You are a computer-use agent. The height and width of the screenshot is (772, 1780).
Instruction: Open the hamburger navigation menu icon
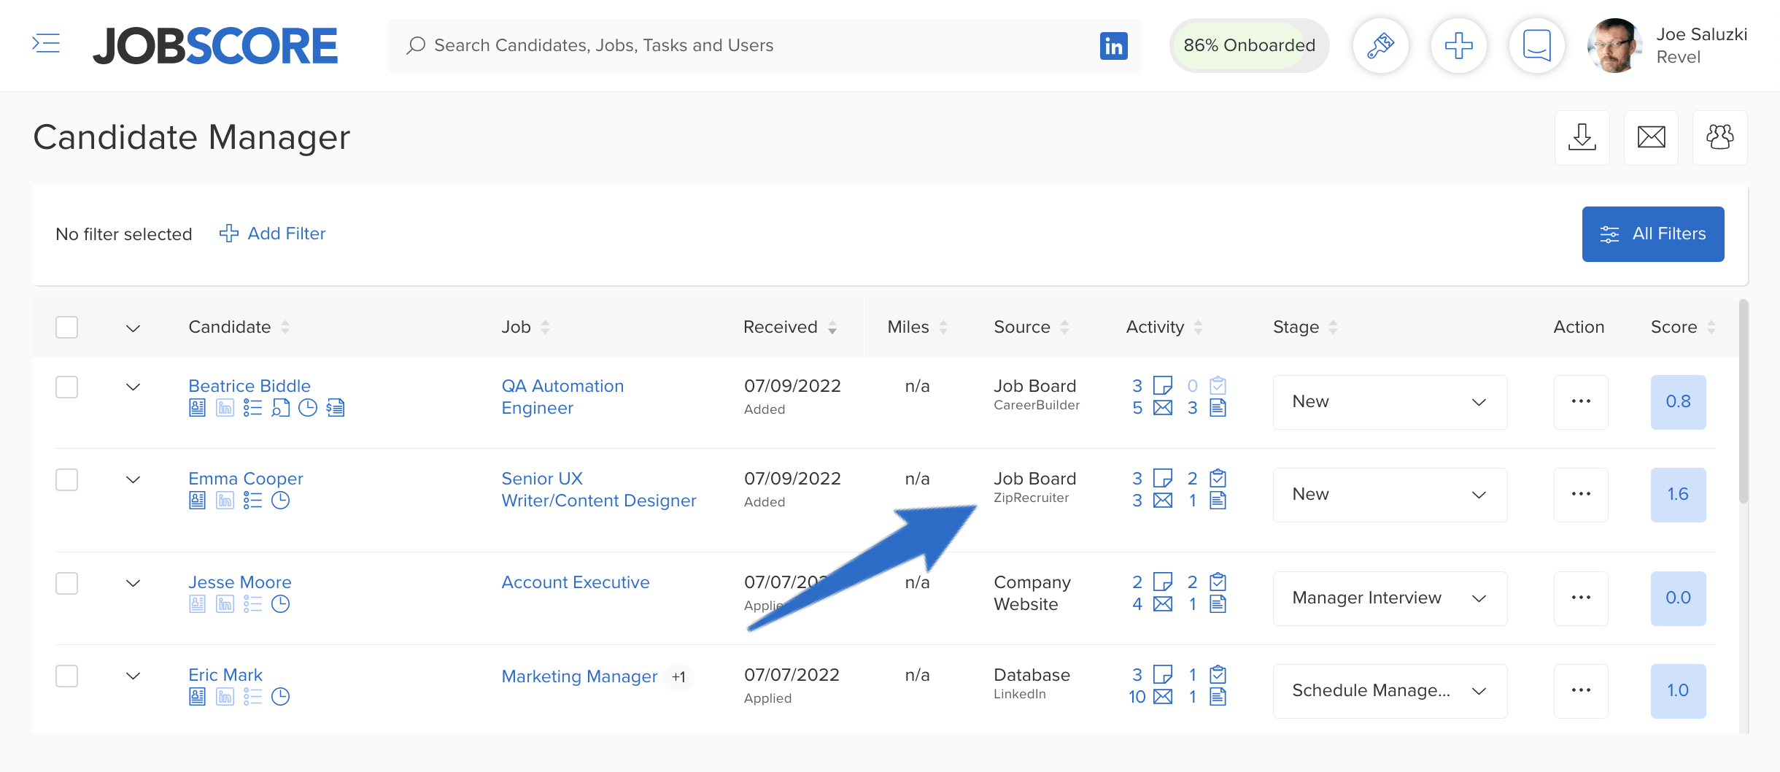[46, 44]
